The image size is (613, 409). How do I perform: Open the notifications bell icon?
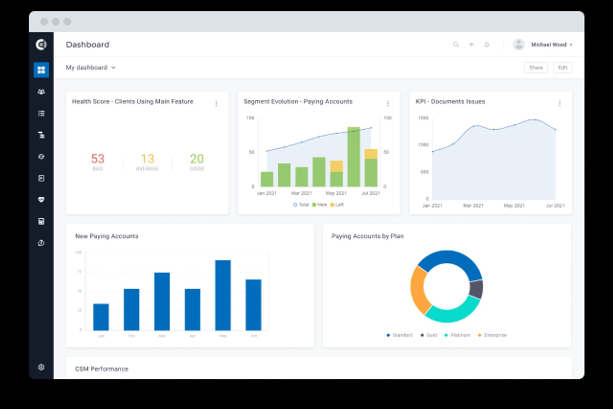(x=487, y=44)
